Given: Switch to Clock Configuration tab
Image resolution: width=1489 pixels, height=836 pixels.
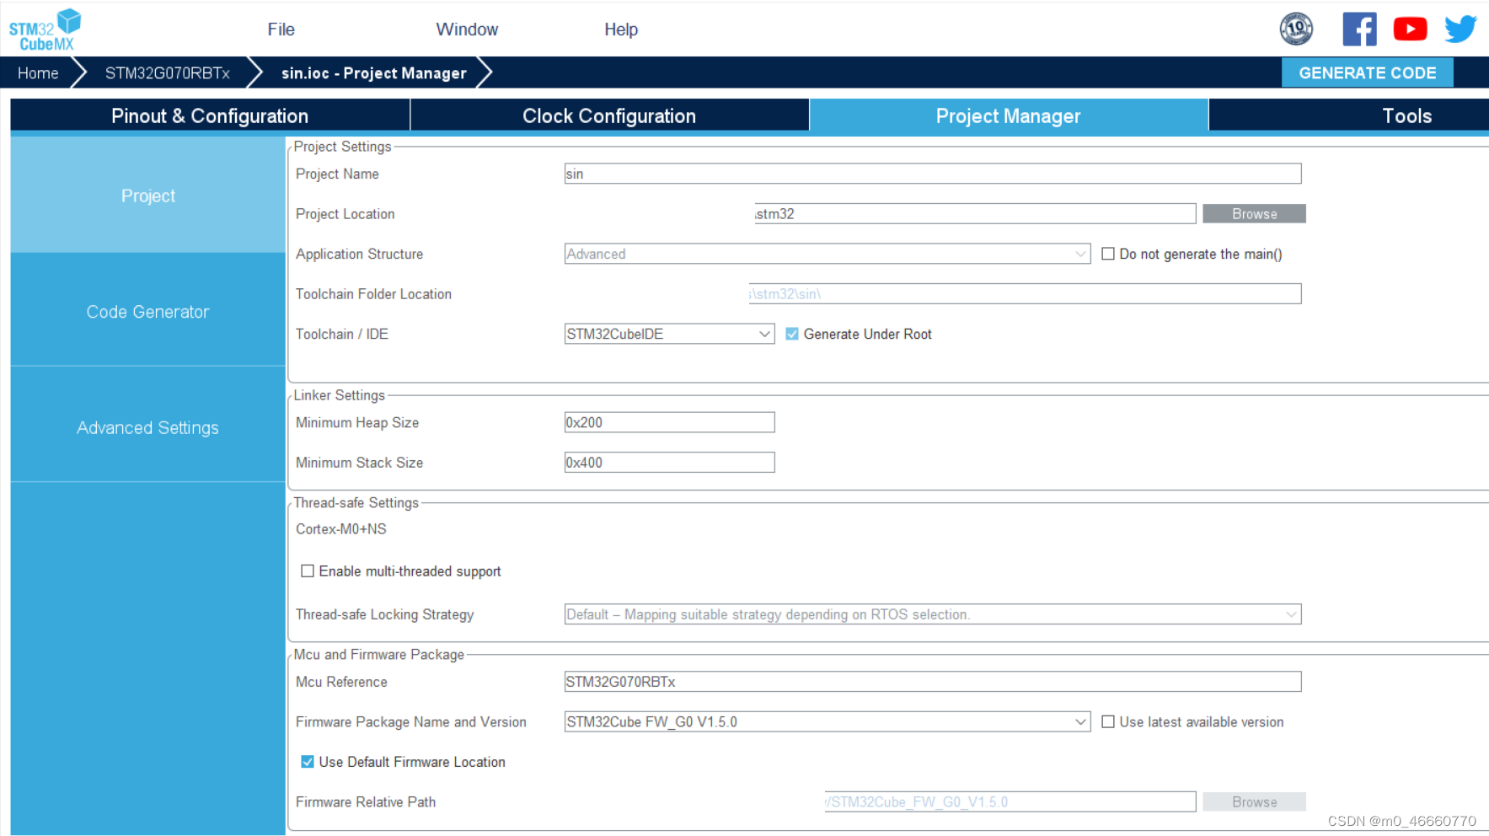Looking at the screenshot, I should pyautogui.click(x=609, y=115).
